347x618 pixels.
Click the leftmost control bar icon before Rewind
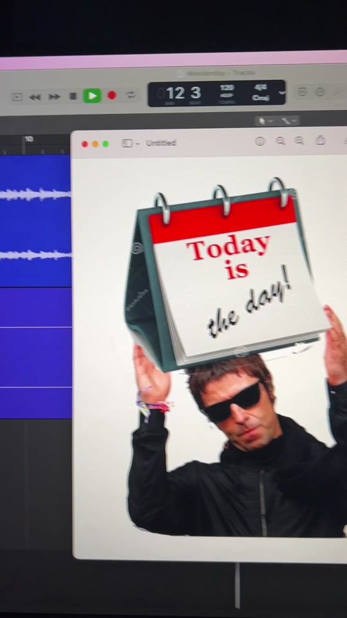coord(17,97)
